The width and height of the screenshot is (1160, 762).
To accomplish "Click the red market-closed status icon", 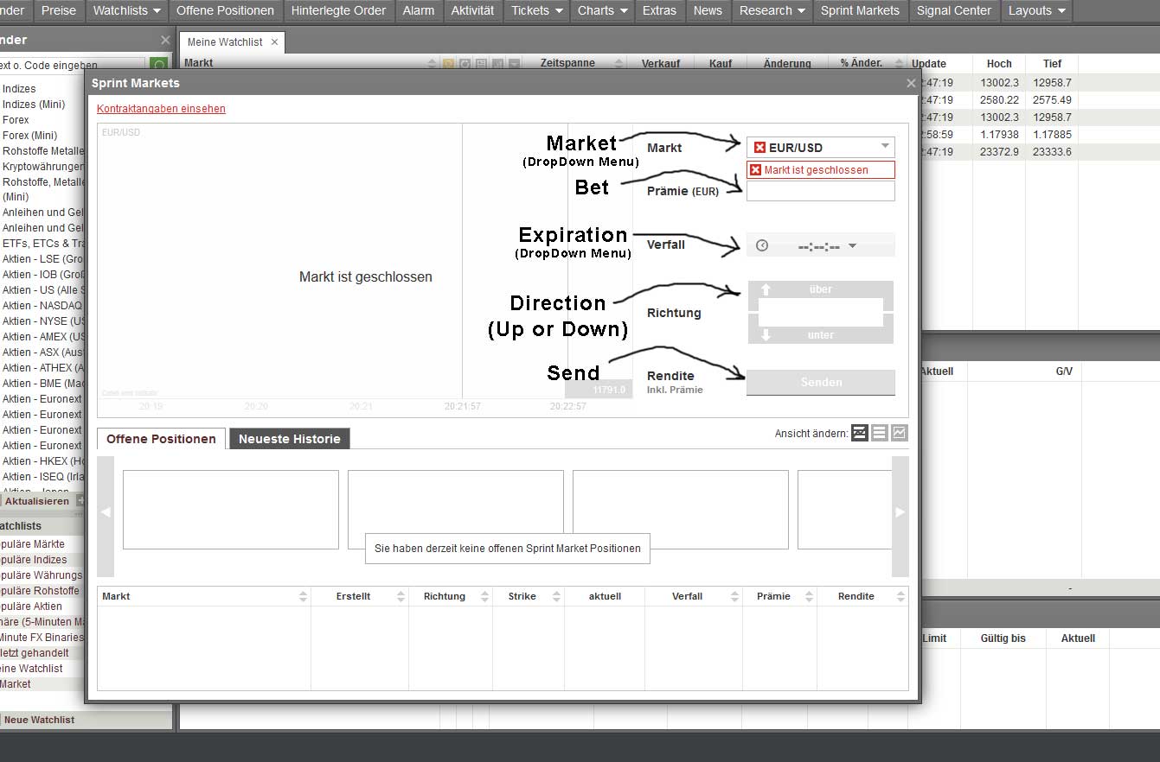I will [758, 169].
